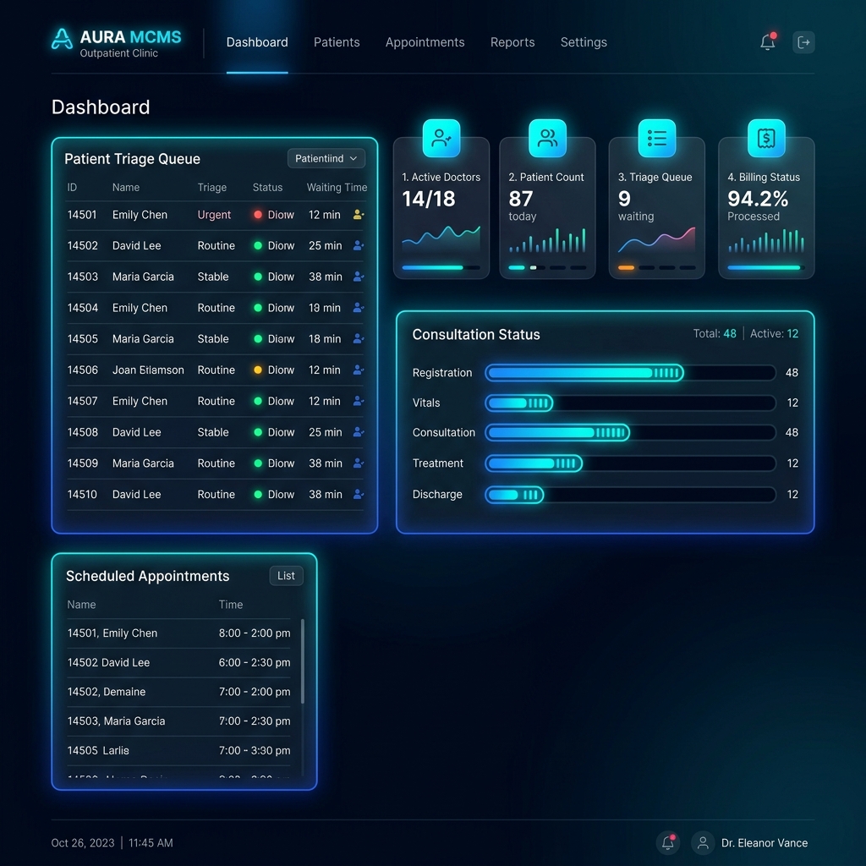Open the Settings tab
Screen dimensions: 866x866
click(x=584, y=42)
